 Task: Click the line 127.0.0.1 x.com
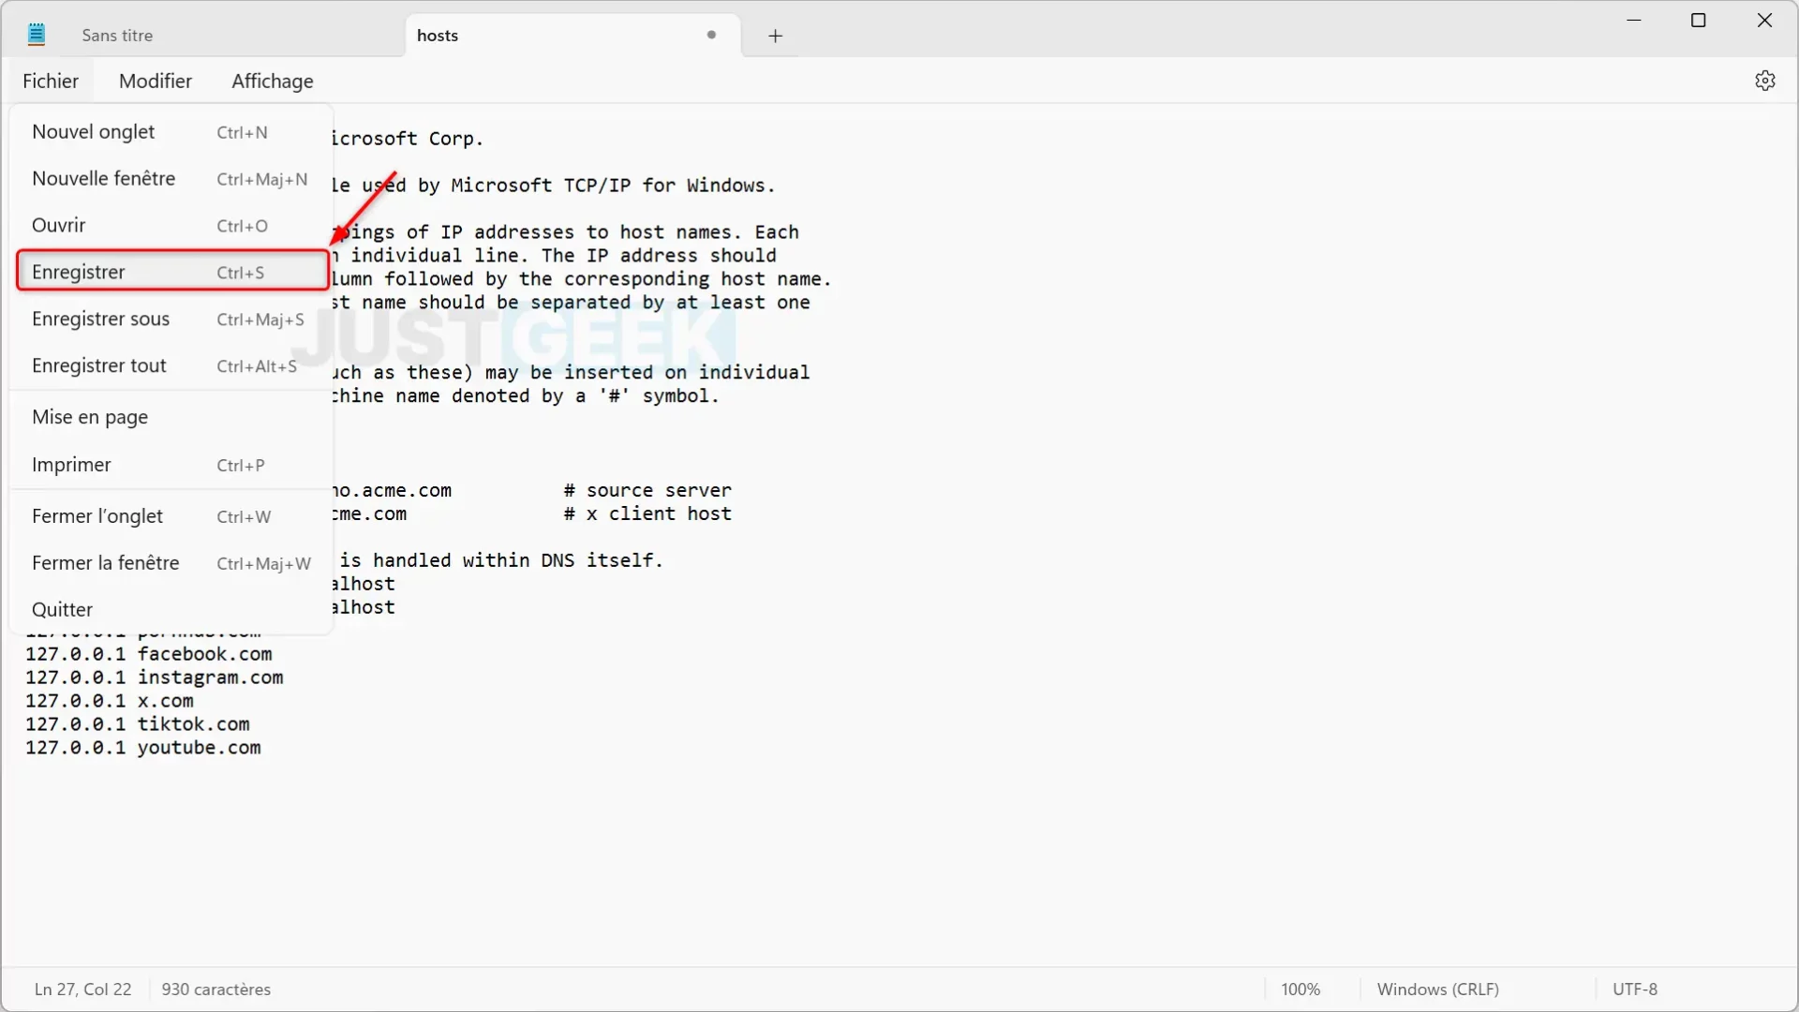[x=110, y=701]
